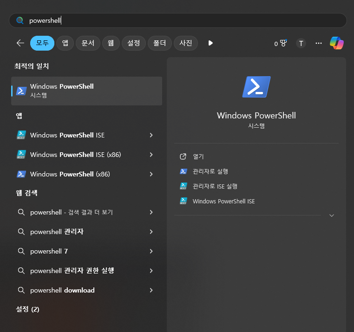The width and height of the screenshot is (354, 332).
Task: Click large PowerShell logo in preview pane
Action: pos(256,87)
